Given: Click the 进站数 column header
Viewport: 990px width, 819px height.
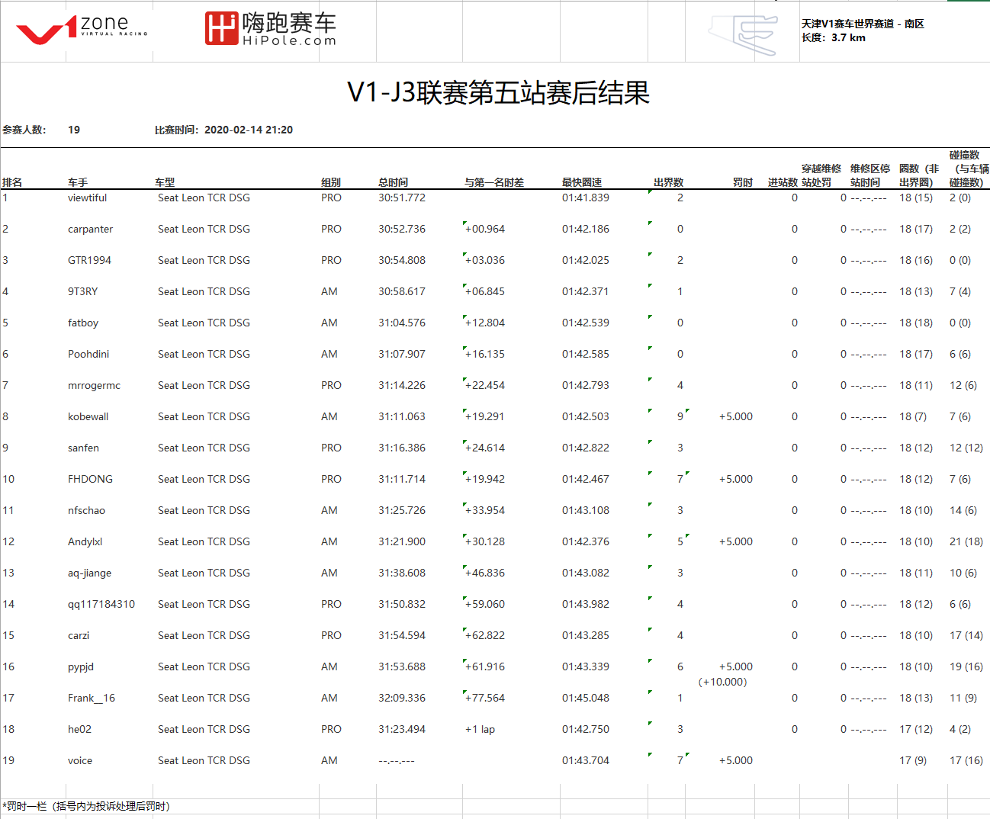Looking at the screenshot, I should click(x=783, y=182).
